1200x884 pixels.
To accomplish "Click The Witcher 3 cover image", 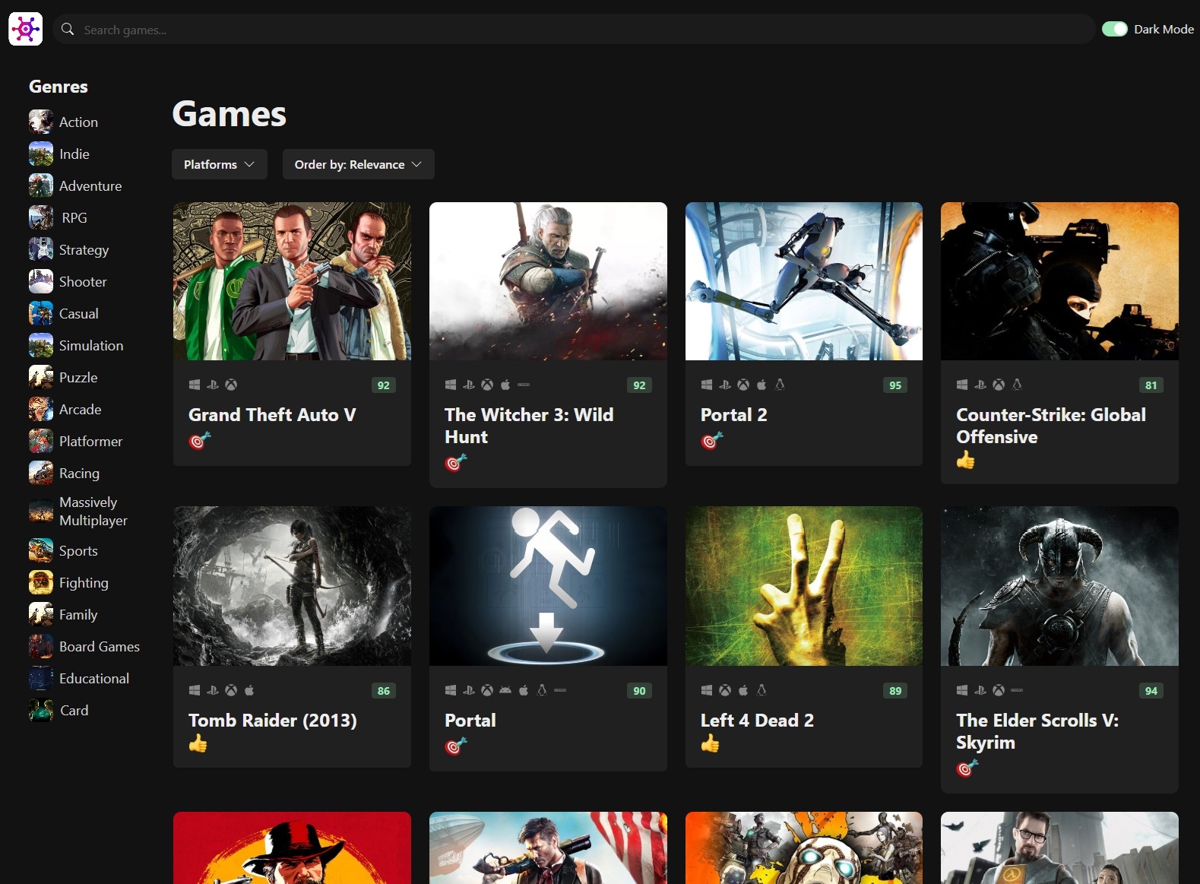I will (x=548, y=281).
